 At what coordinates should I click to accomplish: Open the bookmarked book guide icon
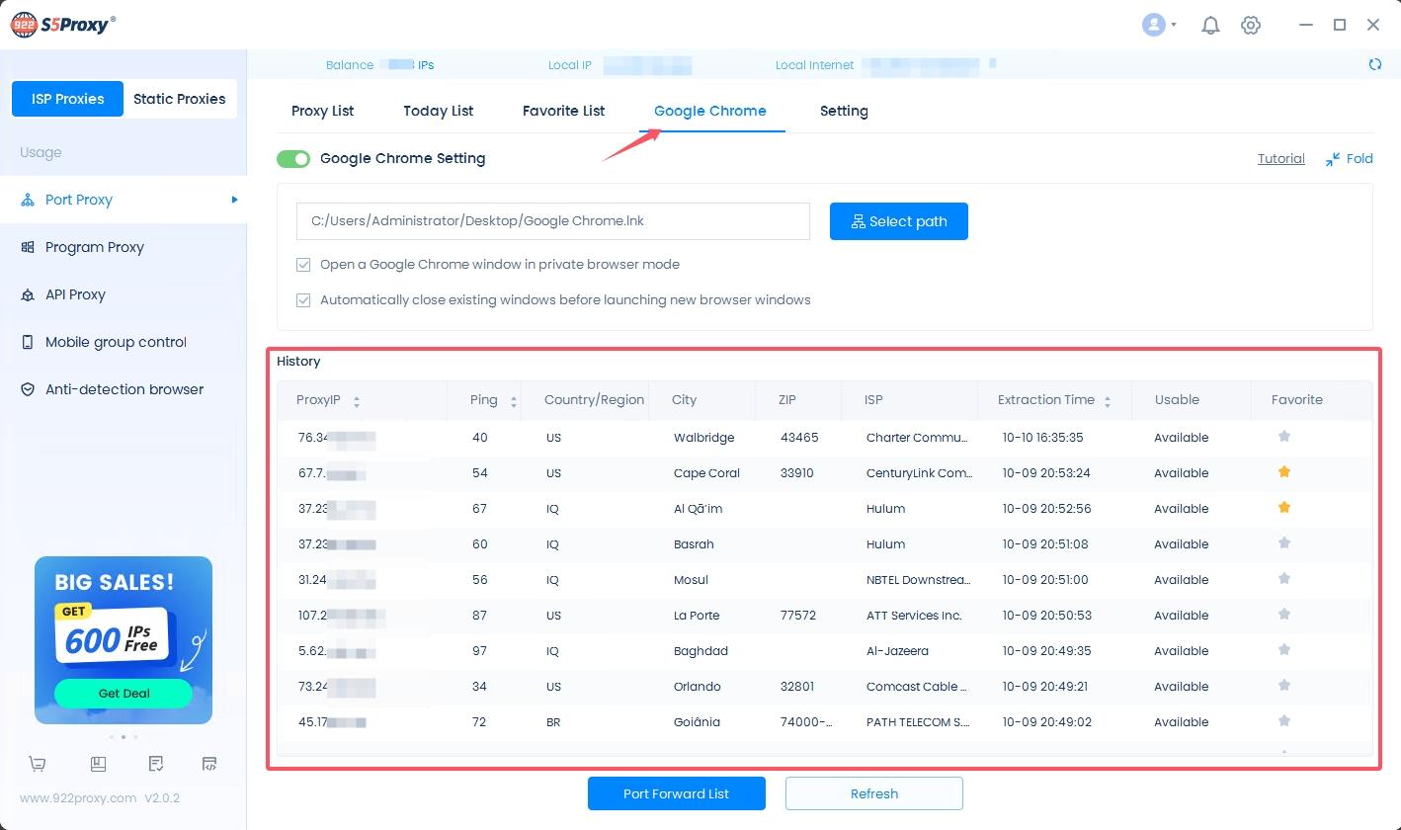(x=97, y=764)
